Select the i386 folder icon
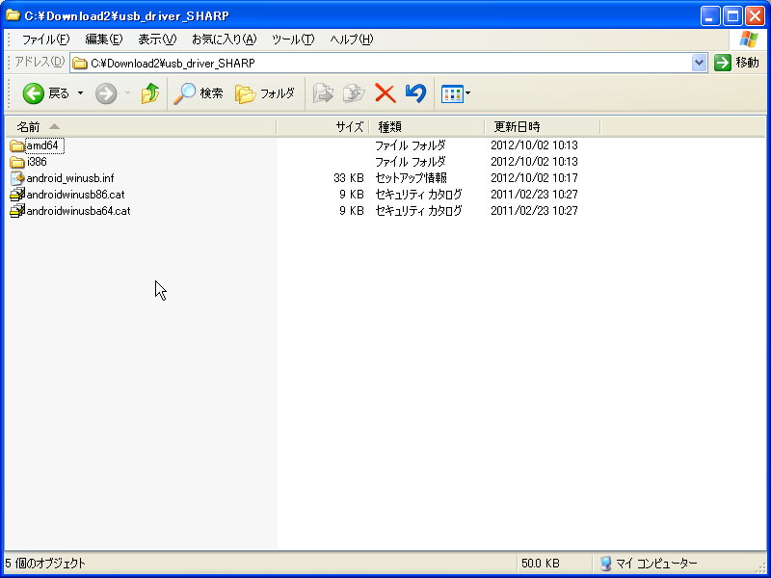771x578 pixels. point(17,162)
